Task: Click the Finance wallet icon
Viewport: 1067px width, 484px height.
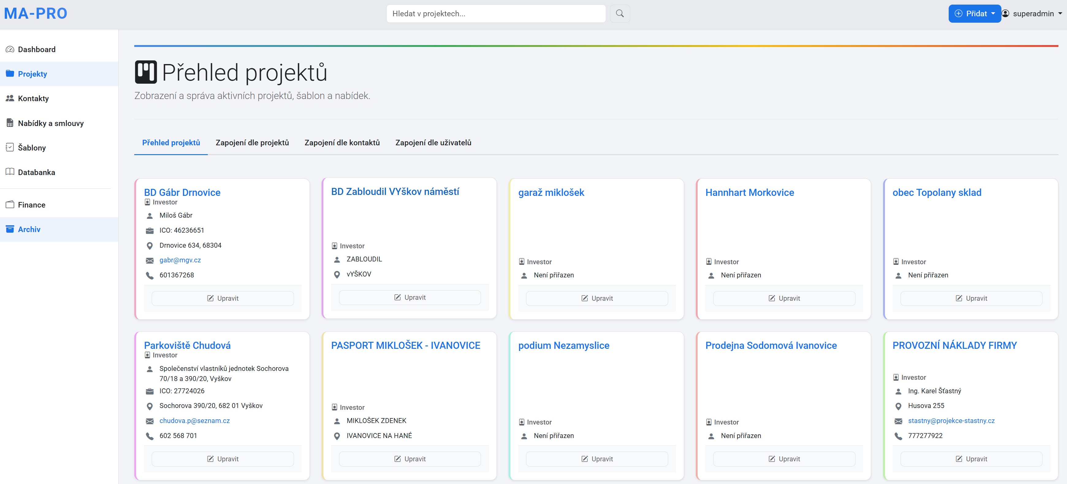Action: coord(10,205)
